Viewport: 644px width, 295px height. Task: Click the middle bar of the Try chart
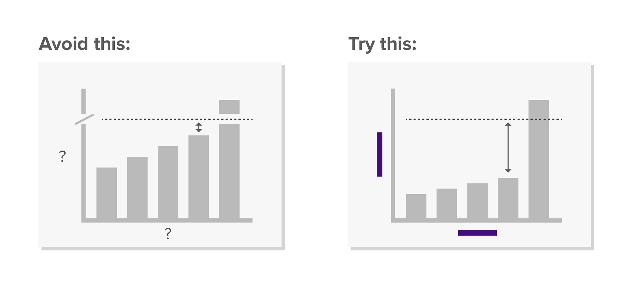pyautogui.click(x=477, y=201)
